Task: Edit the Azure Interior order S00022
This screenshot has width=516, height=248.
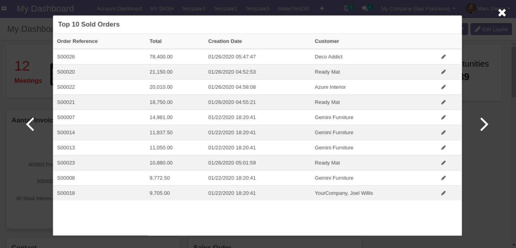Action: 443,87
